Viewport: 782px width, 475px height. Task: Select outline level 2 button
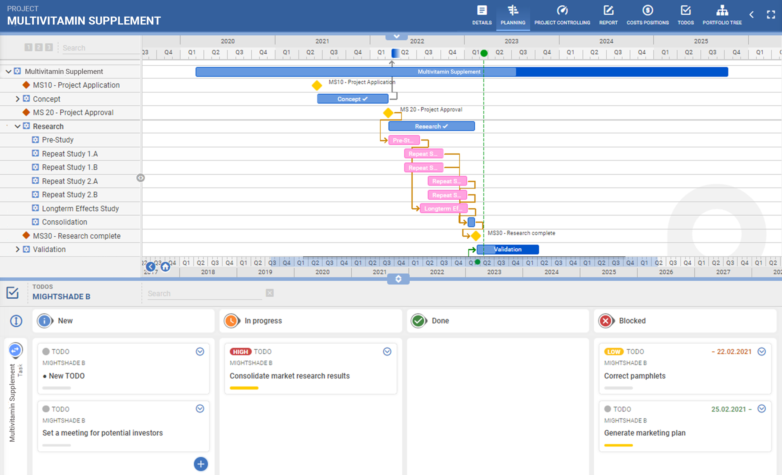[x=38, y=47]
